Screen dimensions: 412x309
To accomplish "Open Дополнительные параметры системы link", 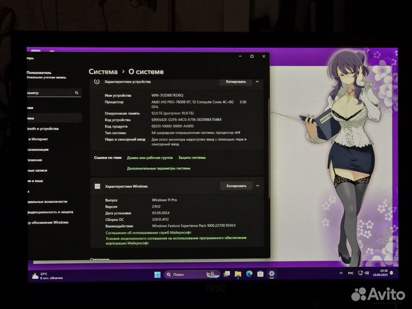I will tap(159, 168).
